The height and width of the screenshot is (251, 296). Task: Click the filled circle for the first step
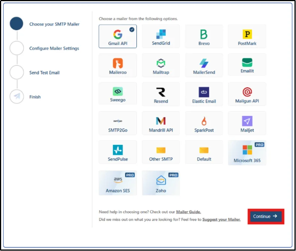[x=17, y=24]
